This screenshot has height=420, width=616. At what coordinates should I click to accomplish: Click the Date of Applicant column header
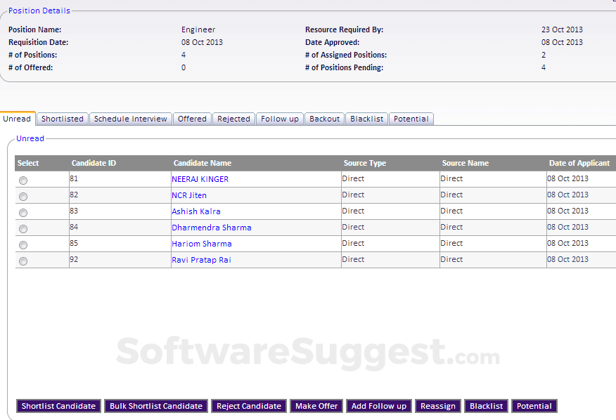[x=579, y=163]
